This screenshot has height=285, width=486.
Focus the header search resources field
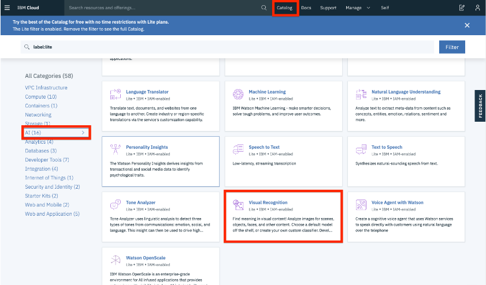pos(163,7)
